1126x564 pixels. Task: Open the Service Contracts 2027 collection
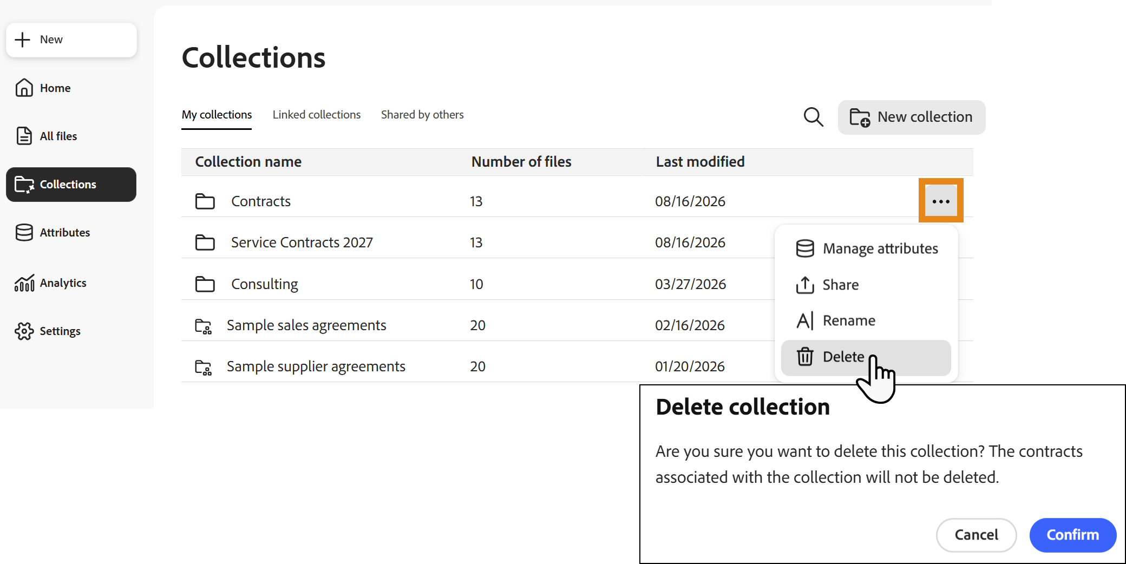click(x=302, y=242)
